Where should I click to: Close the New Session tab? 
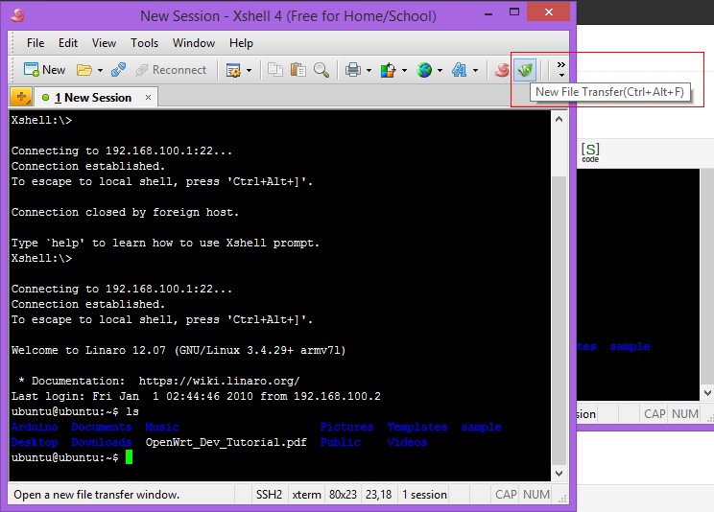pos(148,98)
